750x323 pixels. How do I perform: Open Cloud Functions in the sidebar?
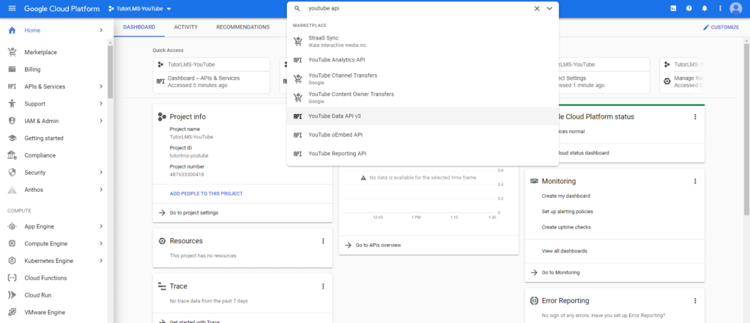pos(45,278)
